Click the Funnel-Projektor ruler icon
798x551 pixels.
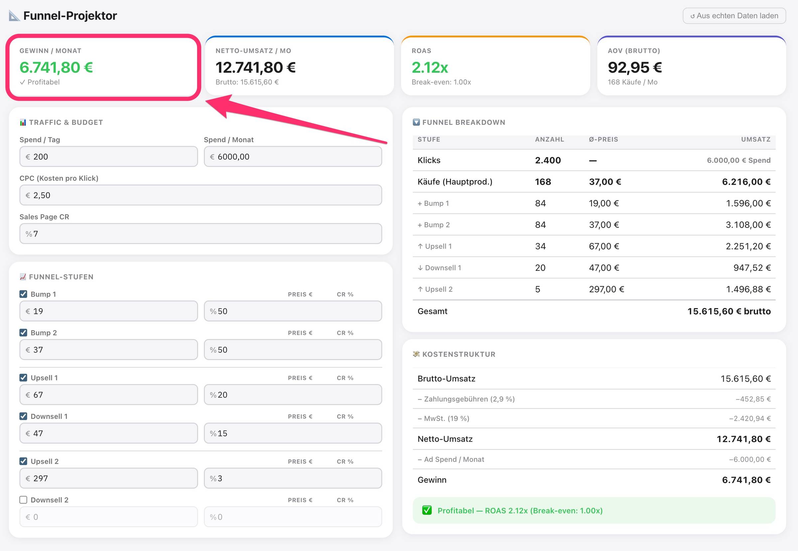coord(14,16)
